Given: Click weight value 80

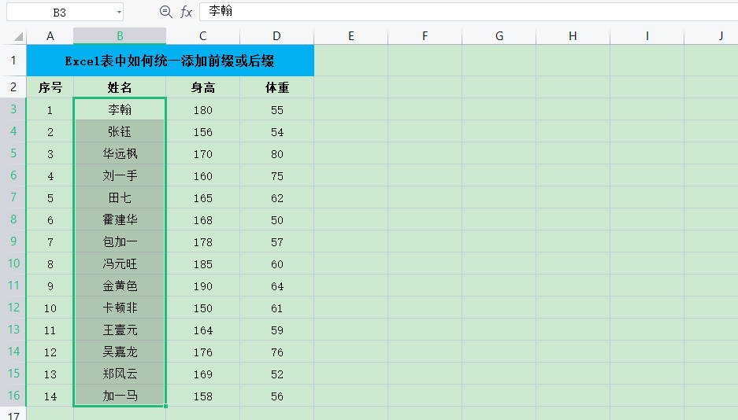Looking at the screenshot, I should click(276, 153).
